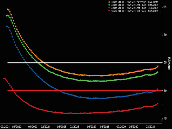Image resolution: width=172 pixels, height=129 pixels.
Task: Click the green 4/15/2021 legend dot
Action: click(x=109, y=5)
